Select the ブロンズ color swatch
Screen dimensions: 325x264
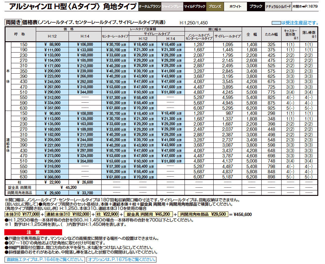(x=216, y=5)
